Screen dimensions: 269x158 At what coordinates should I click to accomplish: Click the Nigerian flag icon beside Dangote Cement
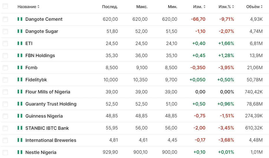[x=20, y=19]
